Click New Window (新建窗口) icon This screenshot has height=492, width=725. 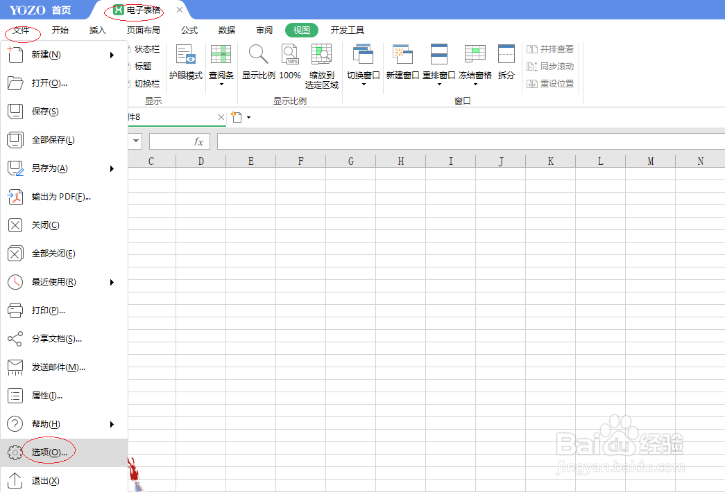[402, 62]
